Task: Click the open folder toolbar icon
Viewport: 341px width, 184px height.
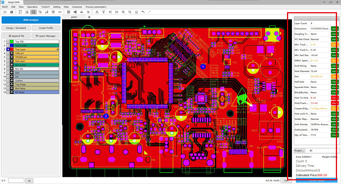Action: [x=5, y=12]
